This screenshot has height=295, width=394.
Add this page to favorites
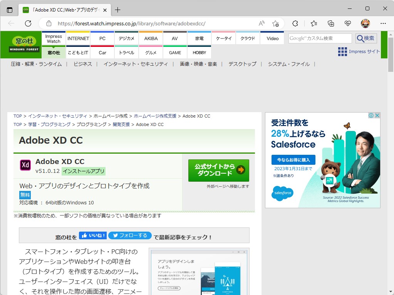point(275,23)
